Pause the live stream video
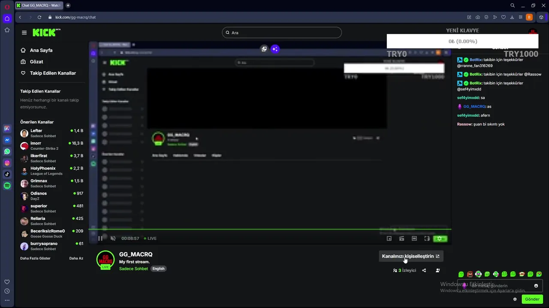 click(x=100, y=238)
